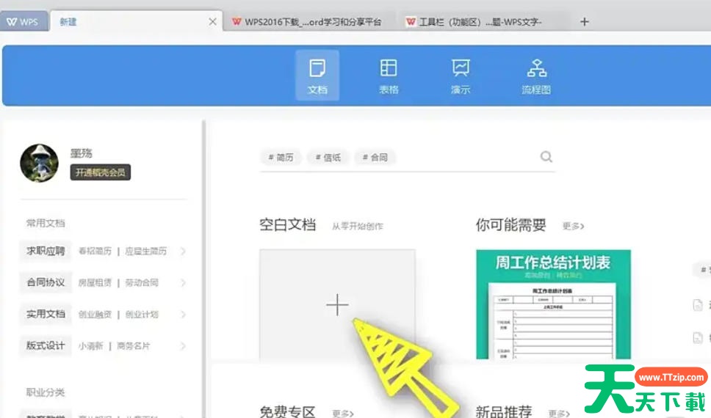711x418 pixels.
Task: Select the 演示 presentation type icon
Action: [x=461, y=76]
